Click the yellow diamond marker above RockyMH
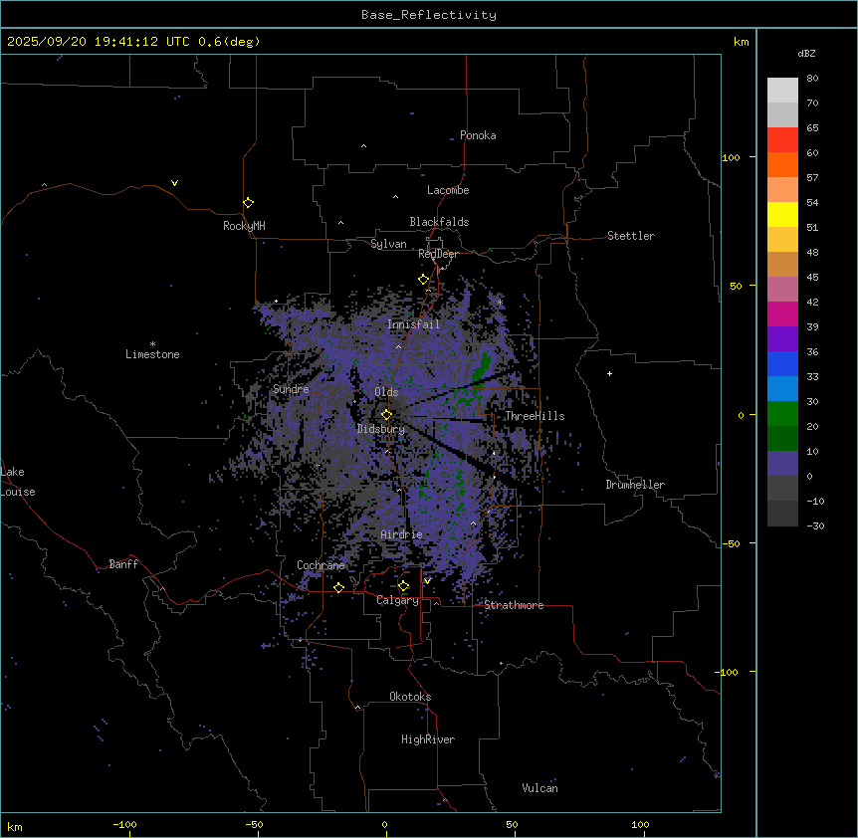This screenshot has height=838, width=858. coord(248,202)
